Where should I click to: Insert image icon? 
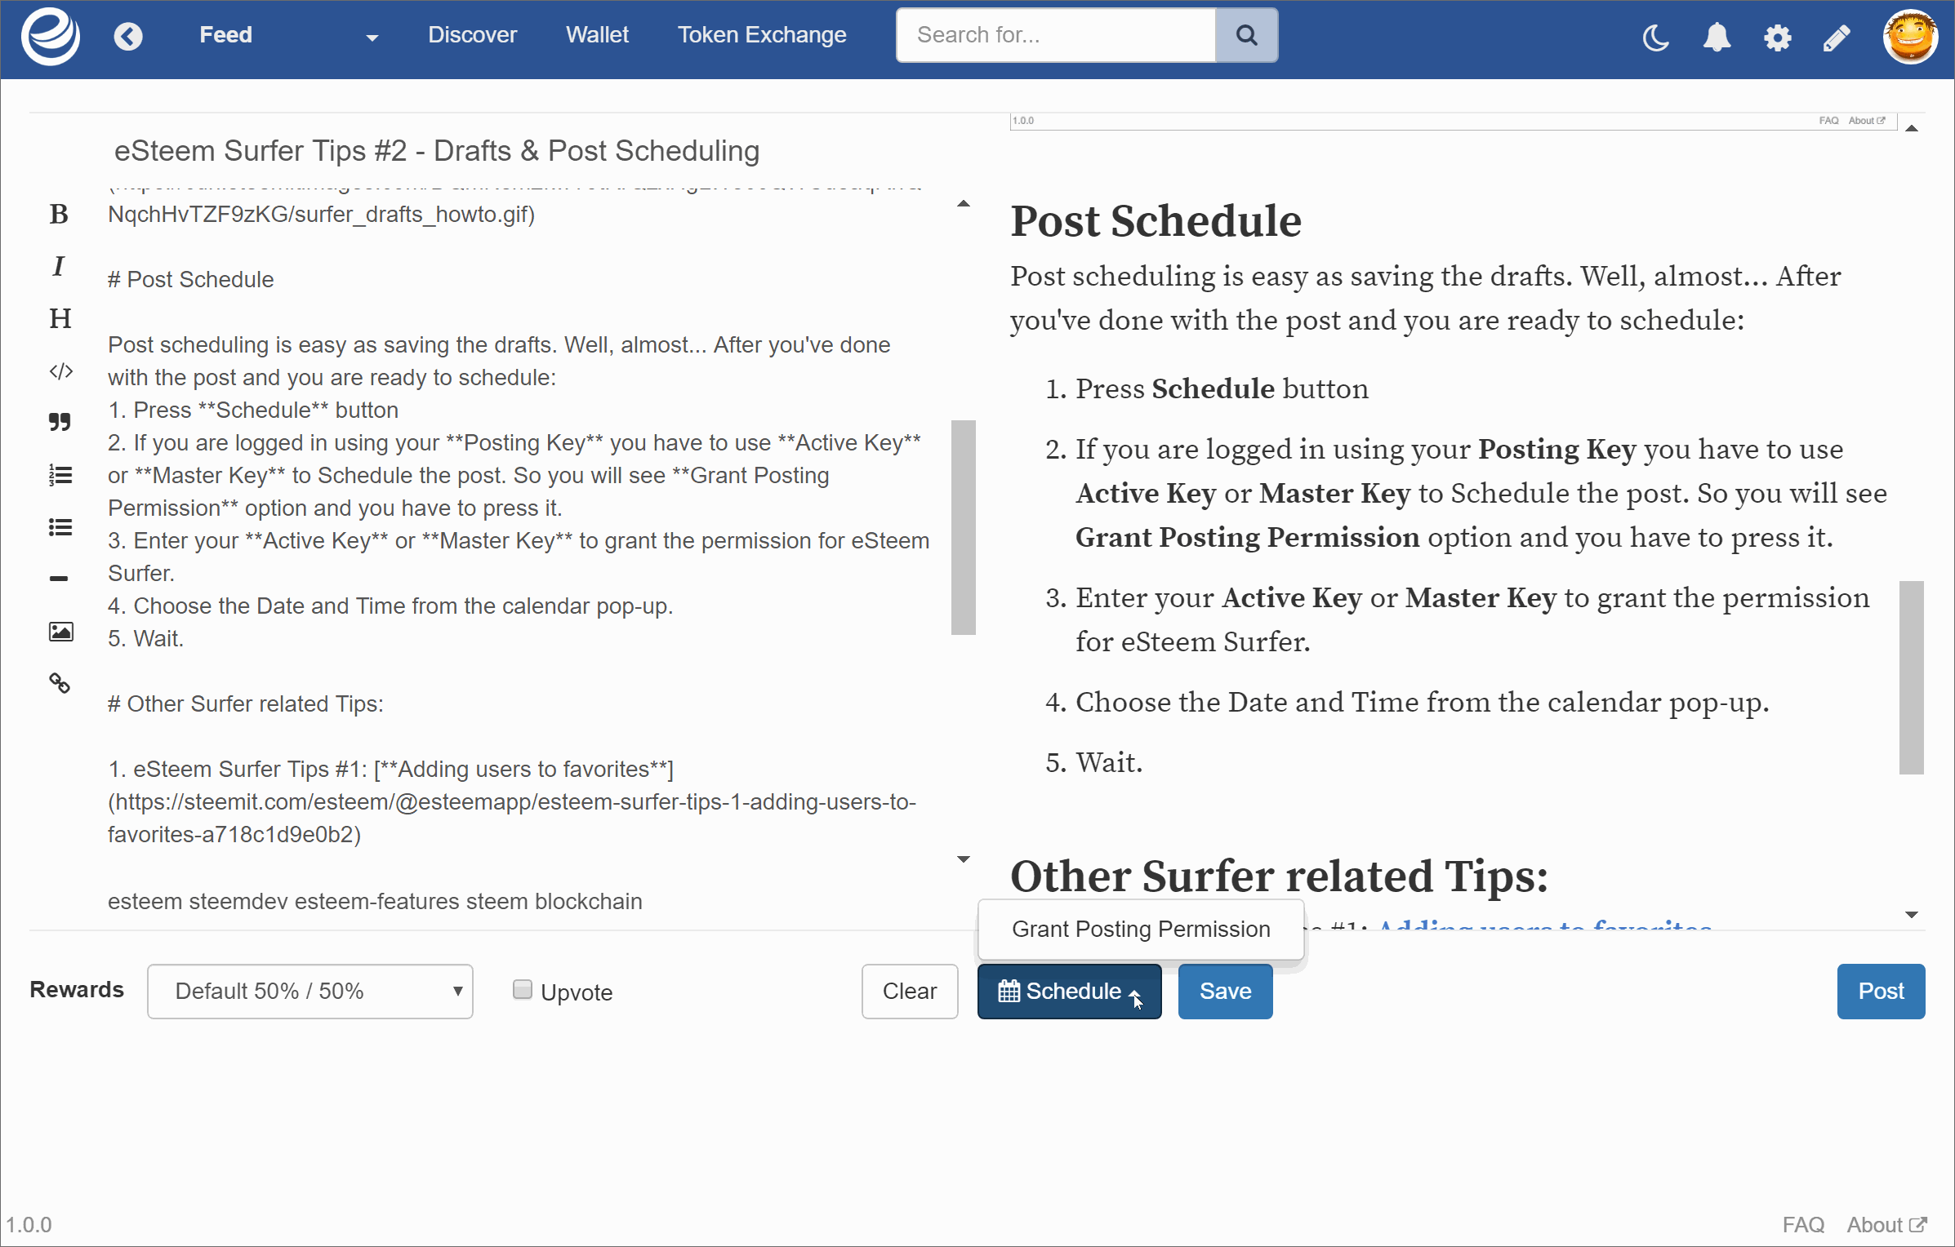coord(60,632)
